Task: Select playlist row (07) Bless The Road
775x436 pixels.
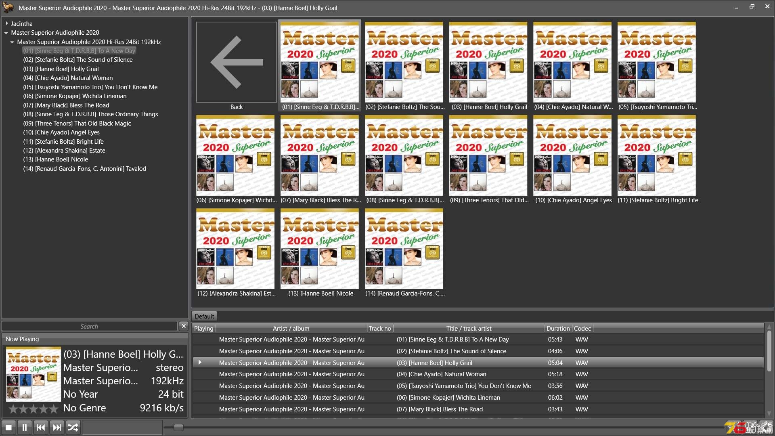Action: [x=478, y=409]
